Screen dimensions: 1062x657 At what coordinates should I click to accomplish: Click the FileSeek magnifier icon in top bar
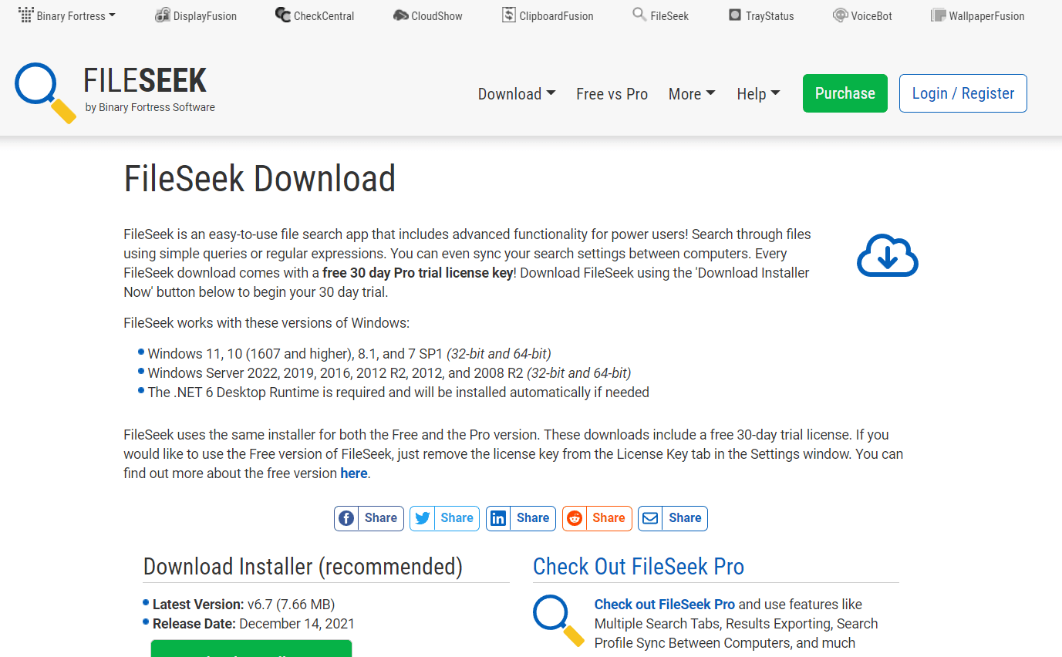click(639, 15)
